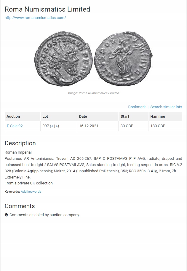Click the Start column header
Image resolution: width=187 pixels, height=271 pixels.
pos(125,116)
